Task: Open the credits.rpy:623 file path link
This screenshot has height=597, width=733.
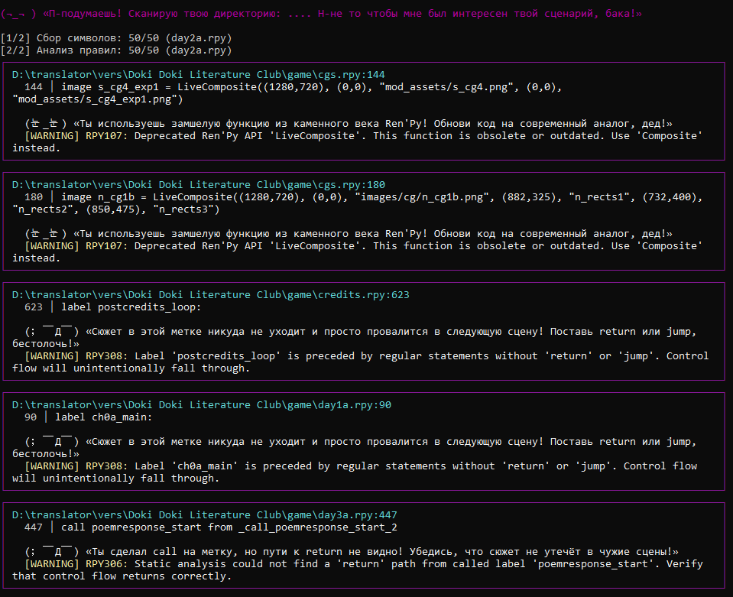Action: (x=211, y=295)
